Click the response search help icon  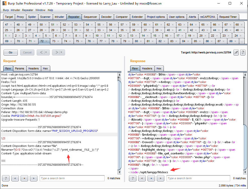[x=132, y=178]
